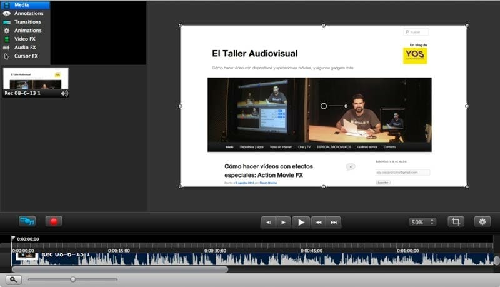Viewport: 500px width, 287px height.
Task: Open the Cursor FX tab
Action: click(x=25, y=56)
